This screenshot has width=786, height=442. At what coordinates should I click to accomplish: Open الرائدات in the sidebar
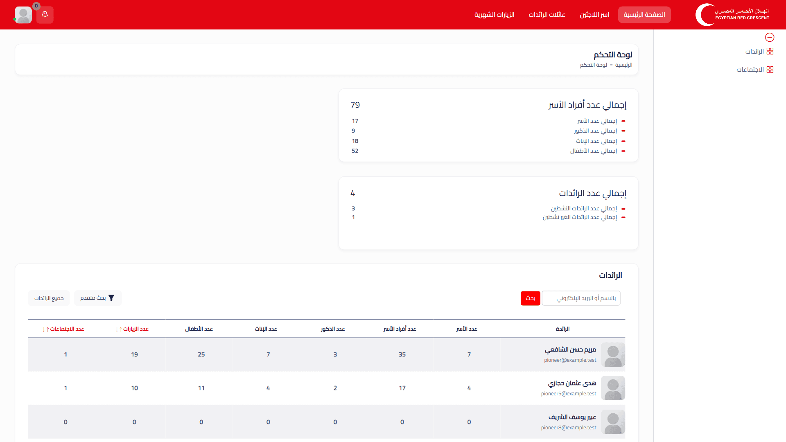(754, 52)
